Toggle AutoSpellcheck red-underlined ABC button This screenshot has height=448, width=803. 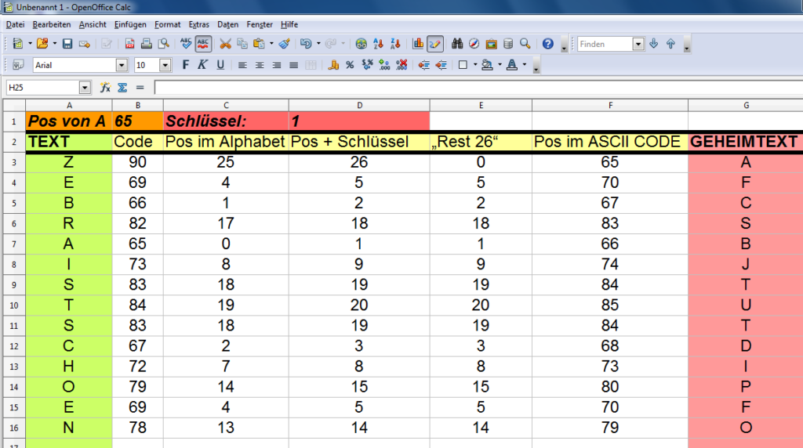click(x=203, y=44)
